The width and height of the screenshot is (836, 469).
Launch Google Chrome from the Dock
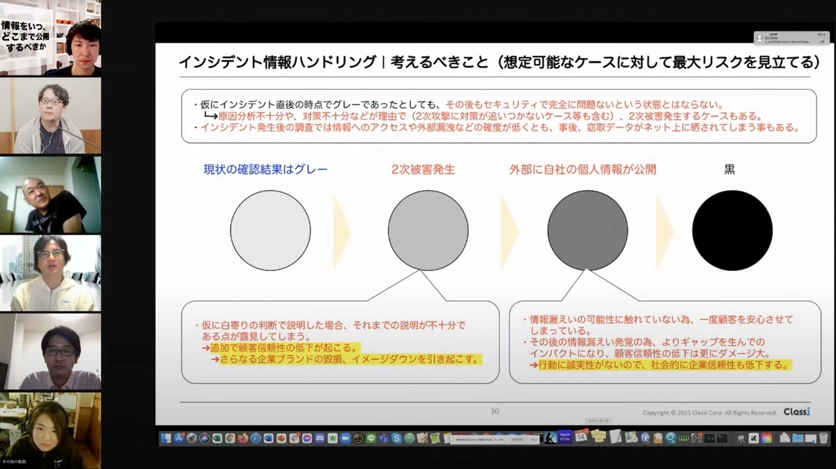[x=230, y=438]
